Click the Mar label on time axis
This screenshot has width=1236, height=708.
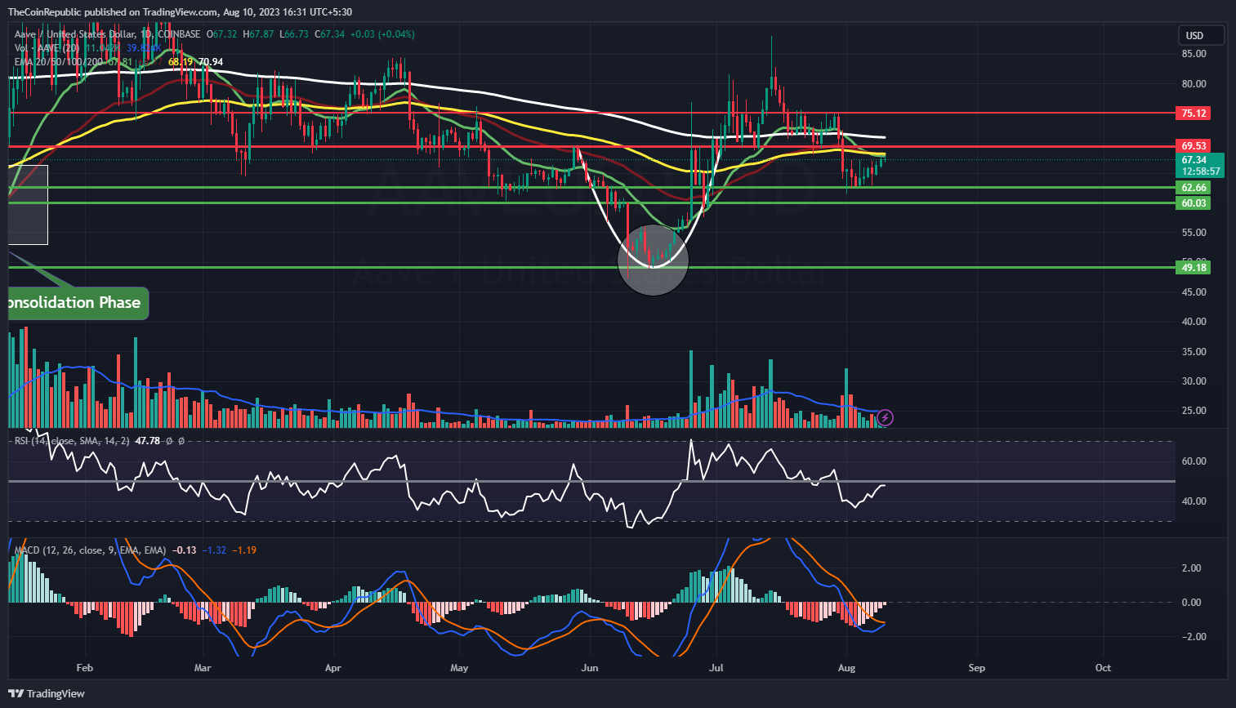pos(203,668)
